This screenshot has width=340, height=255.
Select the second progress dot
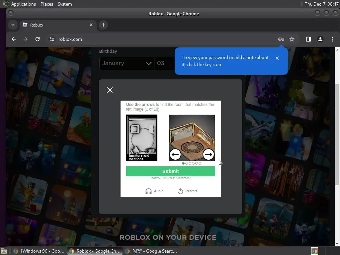point(187,163)
